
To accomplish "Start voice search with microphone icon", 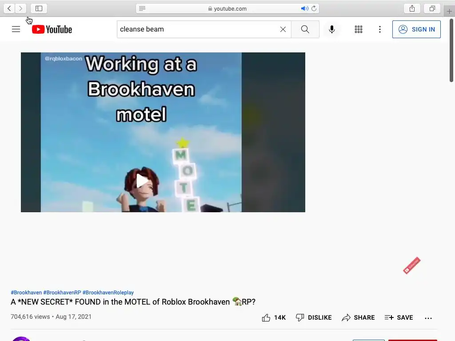I will 331,29.
